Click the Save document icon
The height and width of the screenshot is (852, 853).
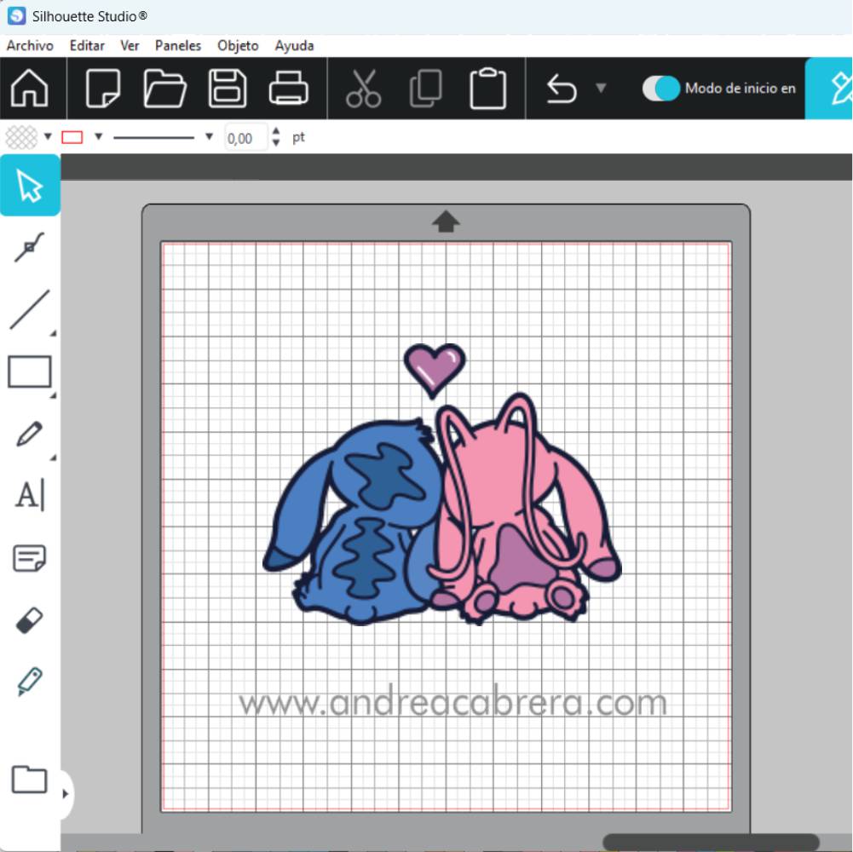[228, 89]
